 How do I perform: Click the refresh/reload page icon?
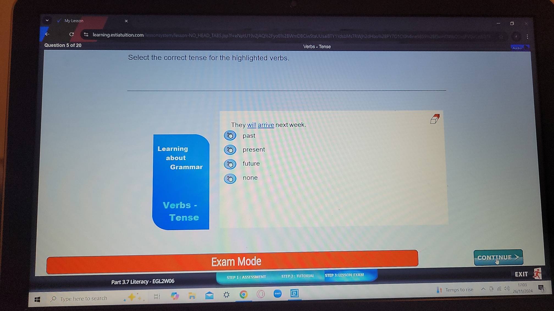(x=72, y=35)
